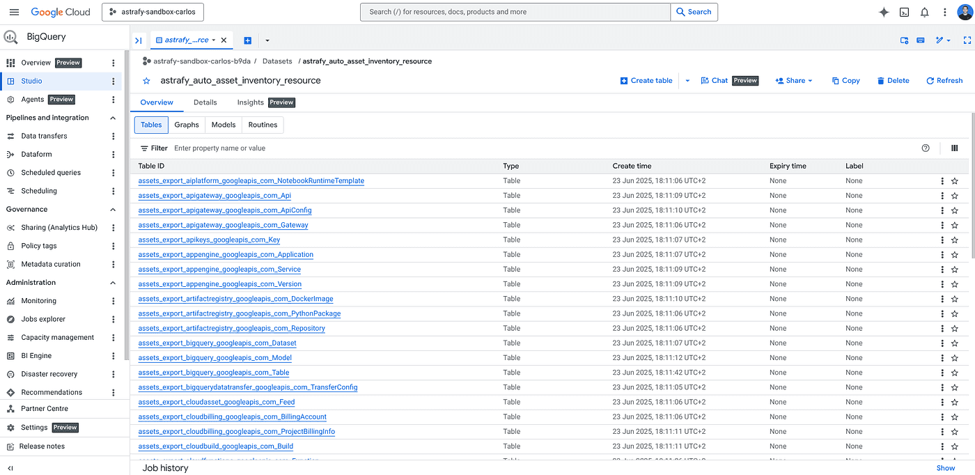This screenshot has height=475, width=975.
Task: Click the Create table button
Action: pos(646,81)
